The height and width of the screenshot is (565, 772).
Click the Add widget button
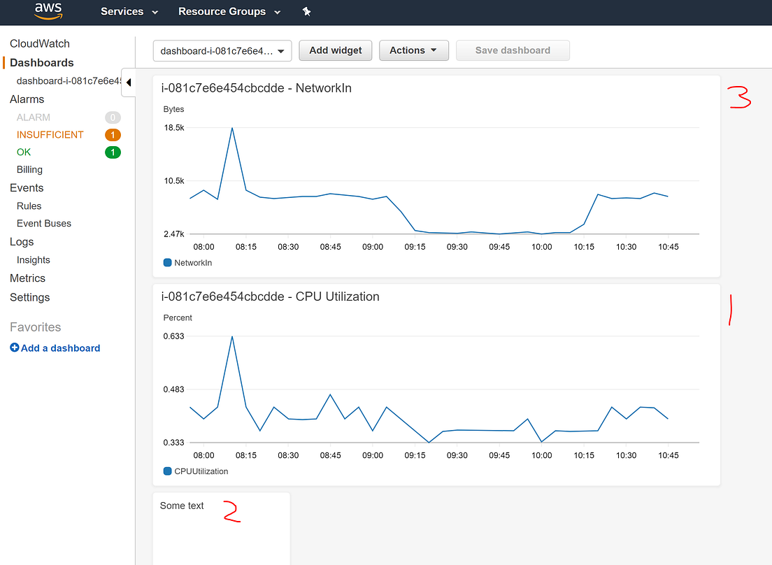pyautogui.click(x=335, y=50)
